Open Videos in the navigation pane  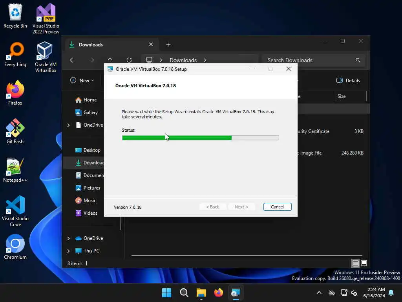tap(86, 213)
